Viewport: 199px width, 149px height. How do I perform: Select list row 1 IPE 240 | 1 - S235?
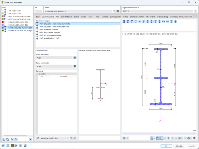click(x=17, y=11)
